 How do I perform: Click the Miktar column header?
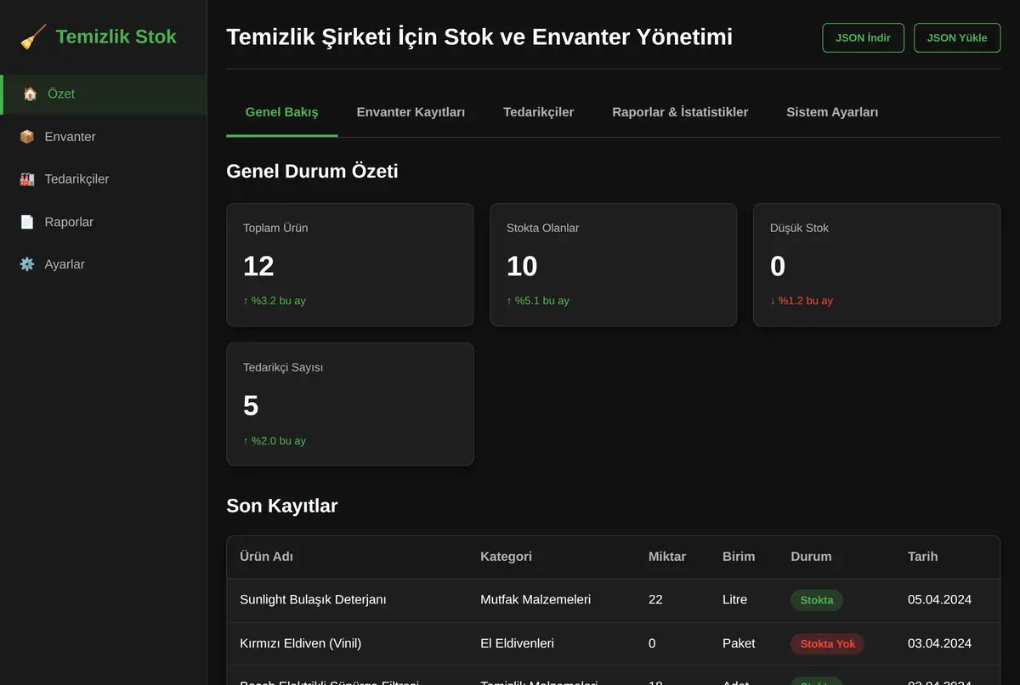667,557
